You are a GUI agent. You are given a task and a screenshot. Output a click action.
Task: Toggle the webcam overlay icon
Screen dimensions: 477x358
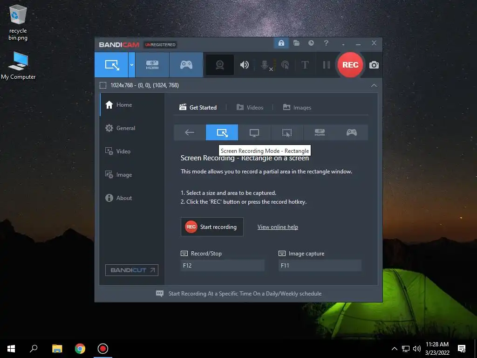[220, 65]
